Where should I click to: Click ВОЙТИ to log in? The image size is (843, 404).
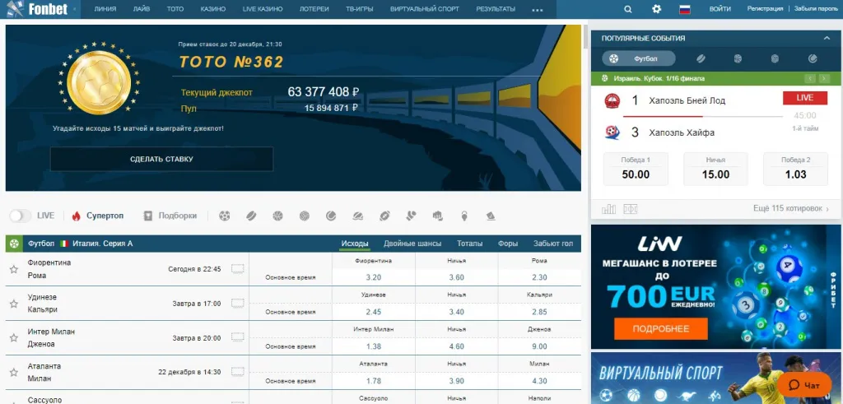[x=720, y=9]
